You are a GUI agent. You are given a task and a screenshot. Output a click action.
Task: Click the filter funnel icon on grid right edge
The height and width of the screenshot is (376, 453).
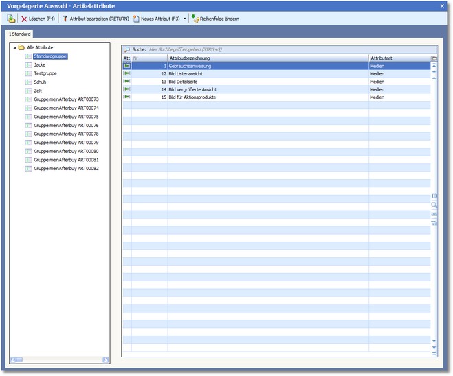[434, 223]
